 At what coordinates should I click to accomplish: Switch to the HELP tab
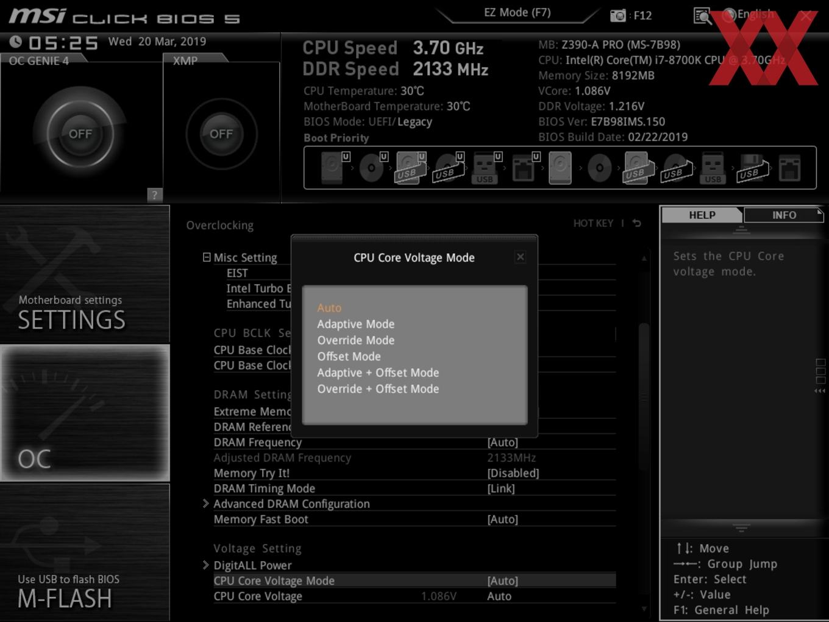tap(702, 215)
